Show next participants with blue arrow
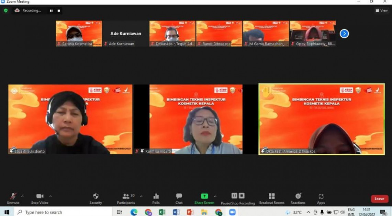 point(344,34)
